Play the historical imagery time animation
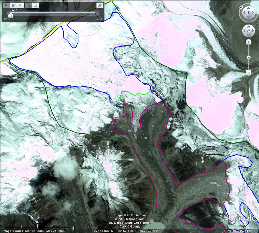Screen dimensions: 259x233 [13, 5]
